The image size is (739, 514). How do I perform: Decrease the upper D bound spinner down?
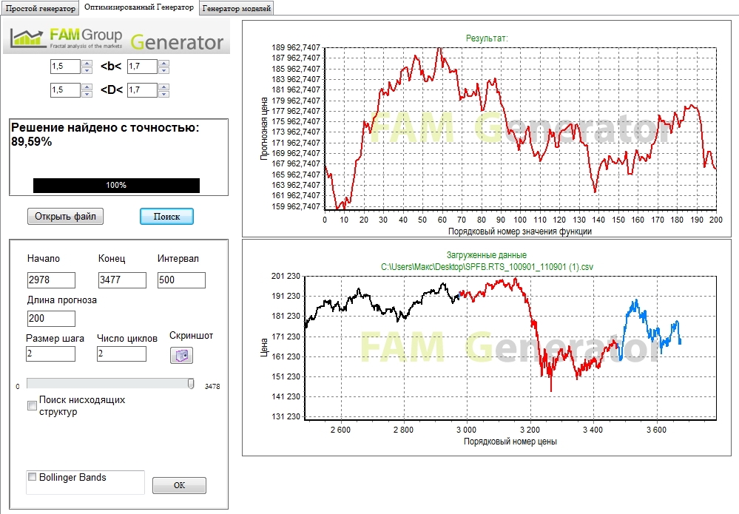coord(163,94)
